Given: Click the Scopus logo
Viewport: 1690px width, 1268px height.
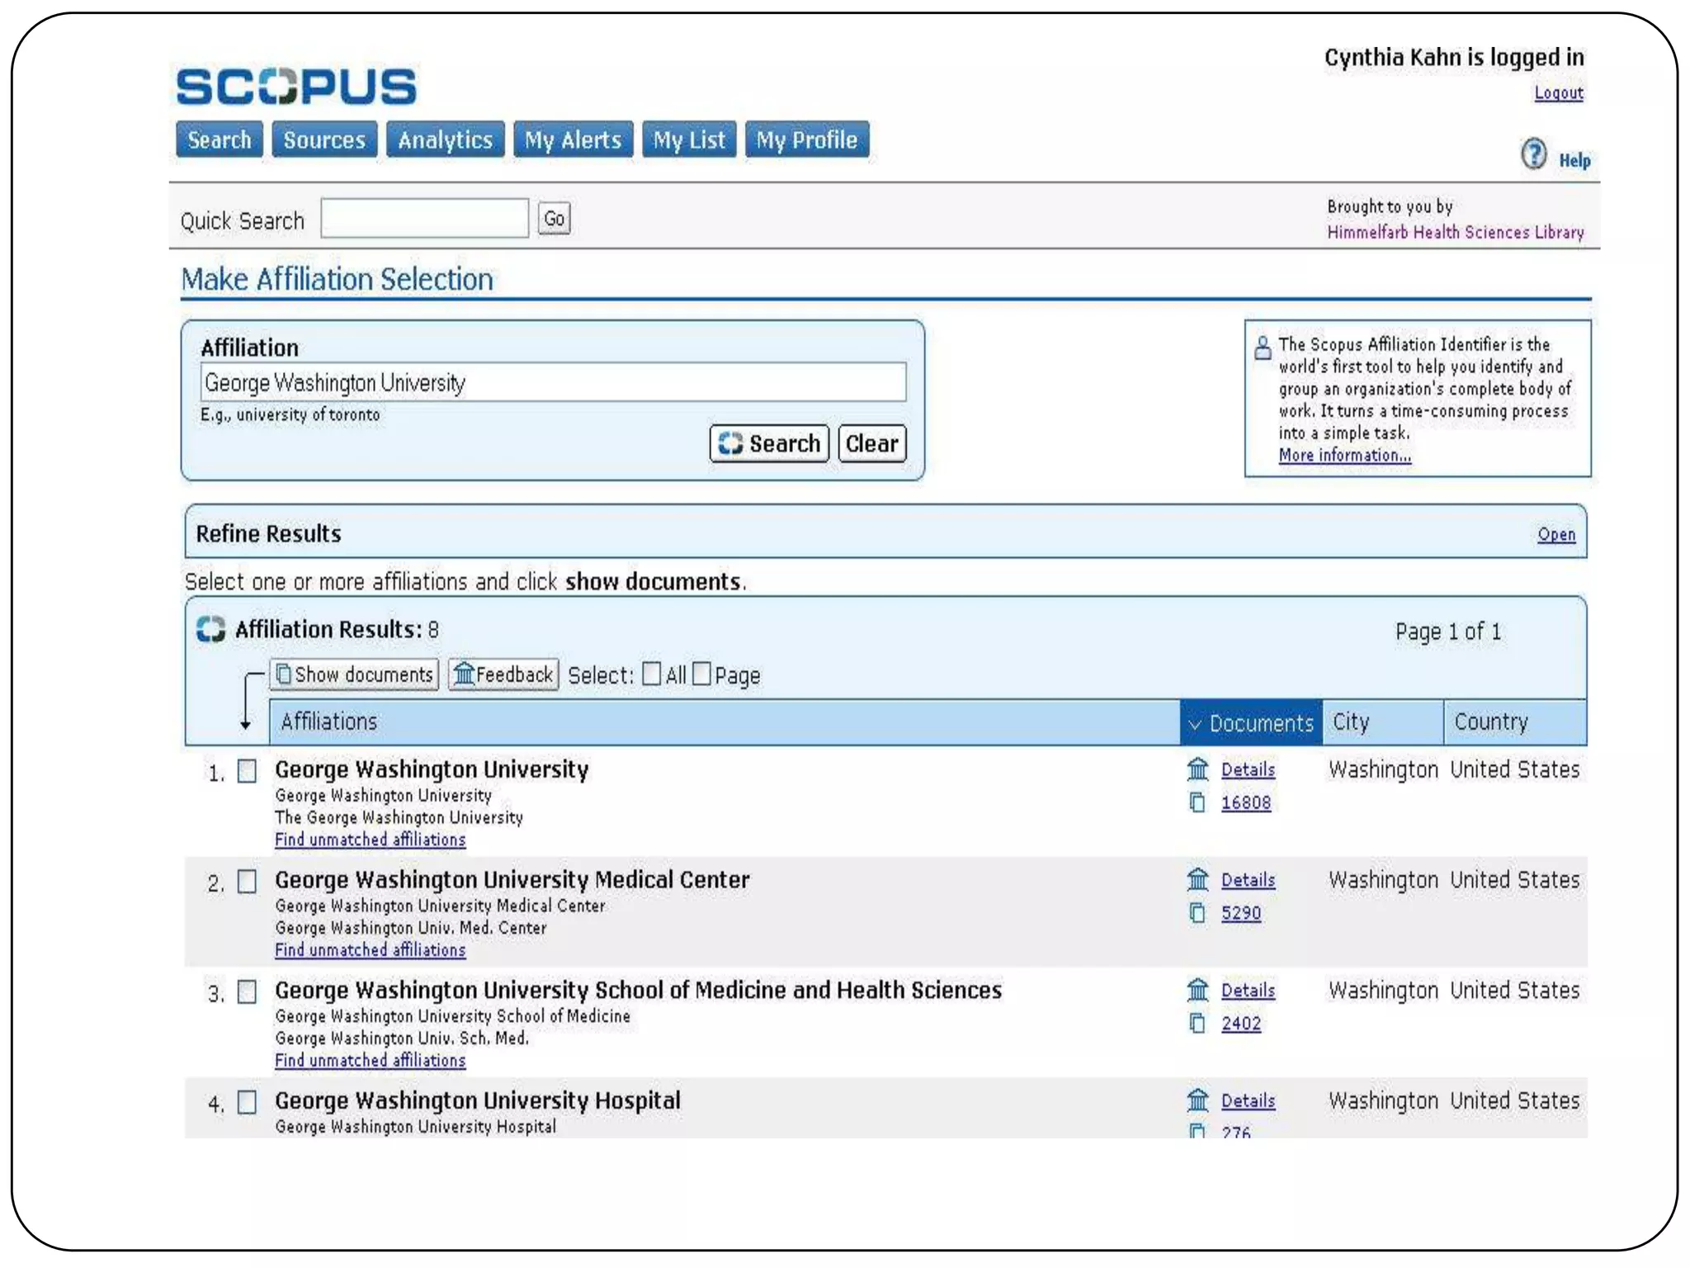Looking at the screenshot, I should click(x=296, y=87).
